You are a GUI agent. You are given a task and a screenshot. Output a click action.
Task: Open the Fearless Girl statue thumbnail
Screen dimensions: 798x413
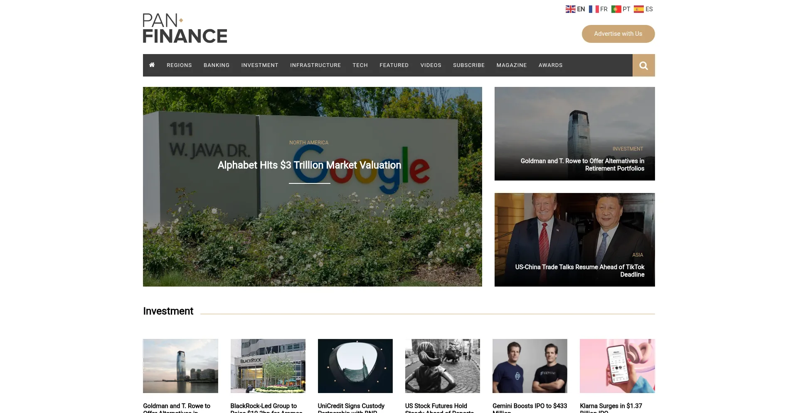tap(443, 366)
